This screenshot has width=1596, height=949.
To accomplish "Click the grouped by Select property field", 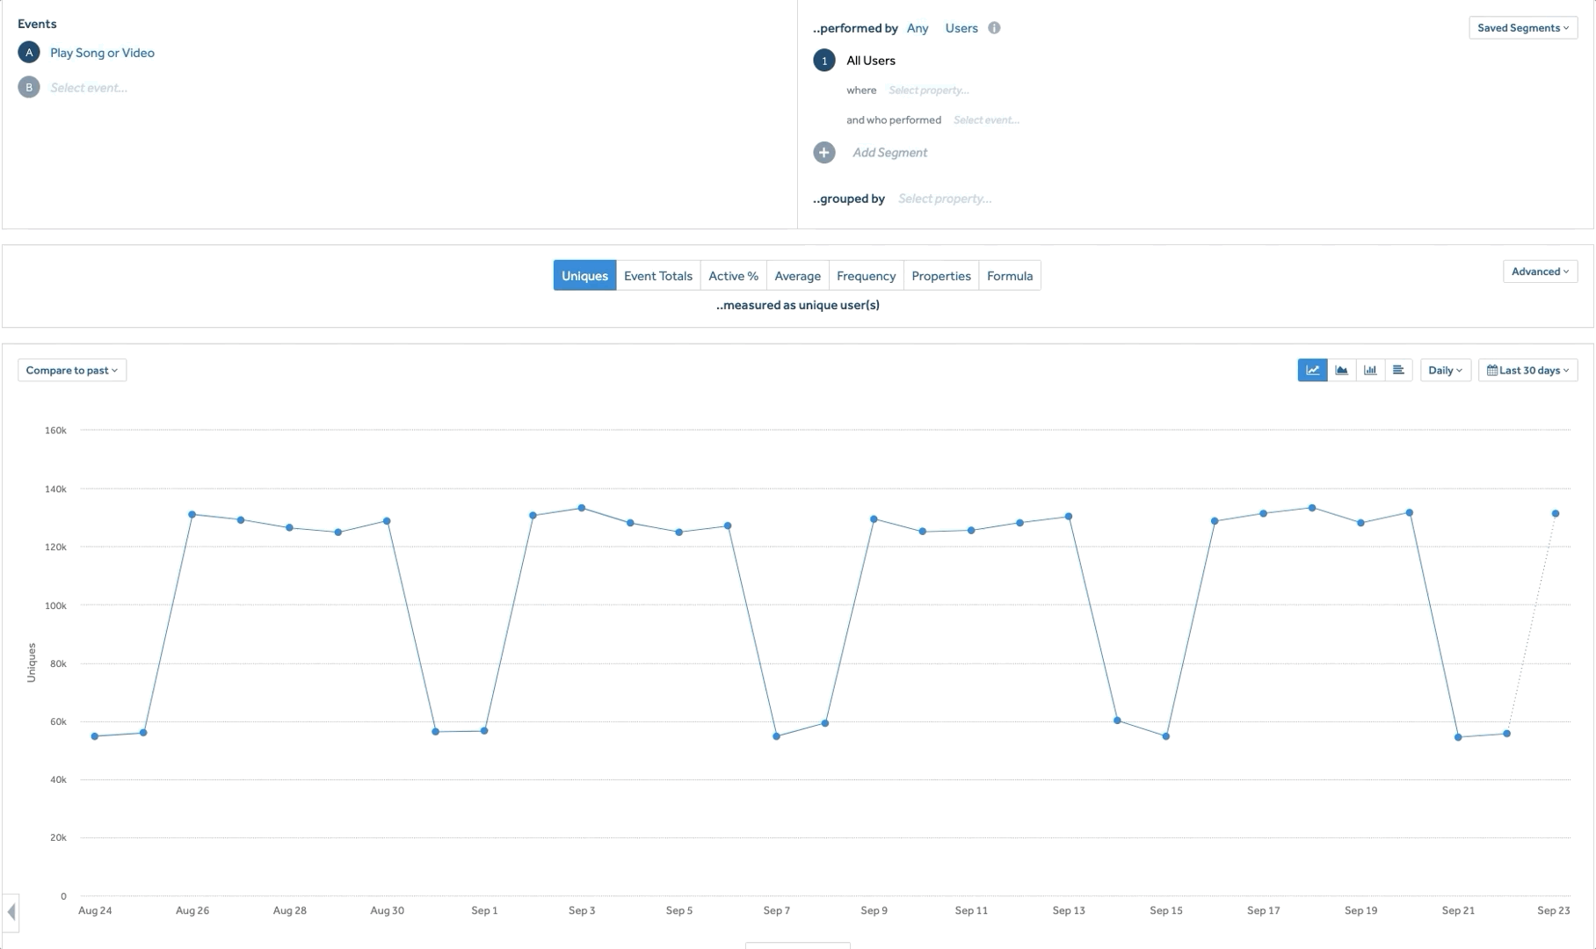I will tap(945, 199).
